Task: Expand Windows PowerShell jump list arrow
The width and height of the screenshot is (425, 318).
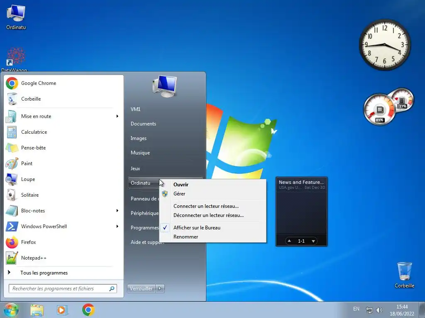Action: [x=117, y=226]
